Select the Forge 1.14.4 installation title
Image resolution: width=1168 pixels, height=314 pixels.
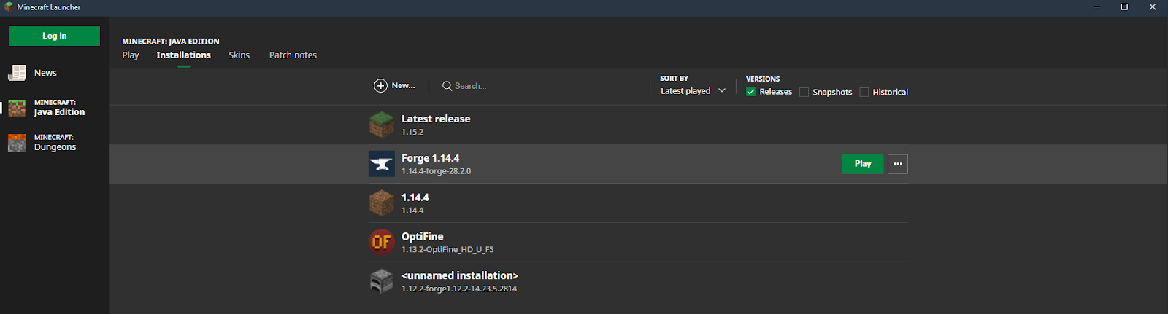(430, 158)
